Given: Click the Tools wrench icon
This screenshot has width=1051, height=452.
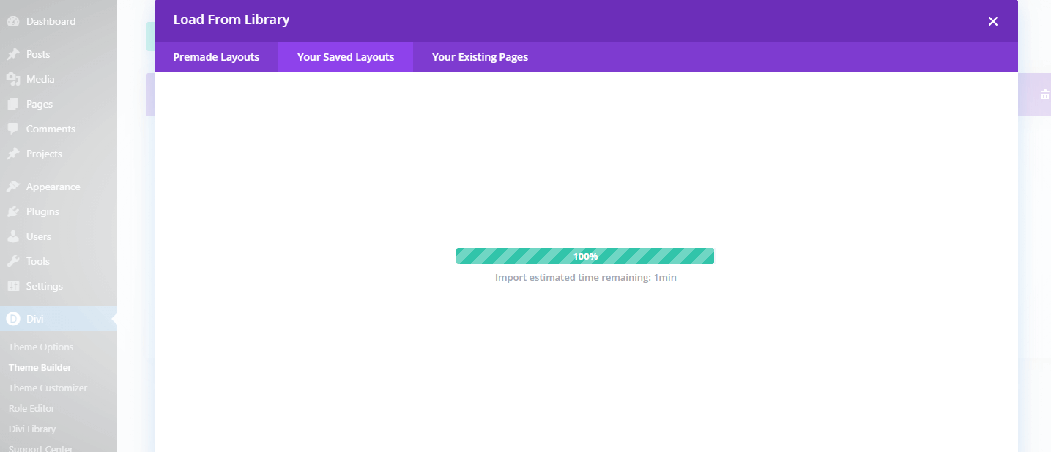Looking at the screenshot, I should click(x=12, y=261).
